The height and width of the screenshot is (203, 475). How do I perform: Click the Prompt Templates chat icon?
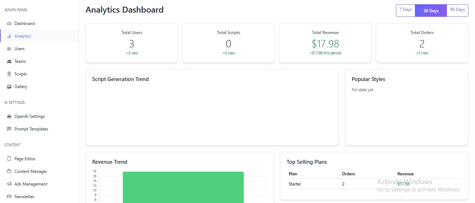(x=9, y=129)
